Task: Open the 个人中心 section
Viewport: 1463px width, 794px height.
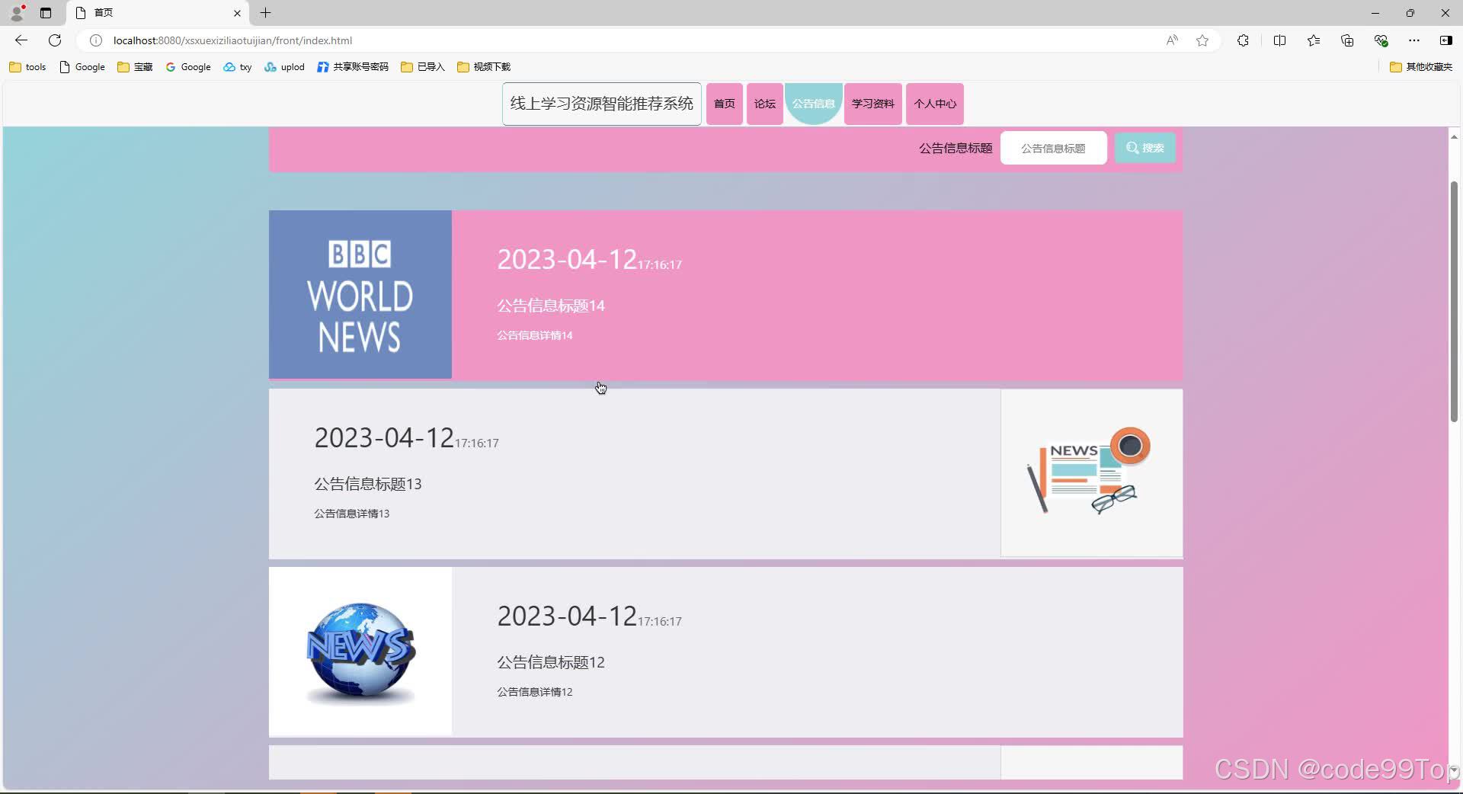Action: tap(935, 104)
